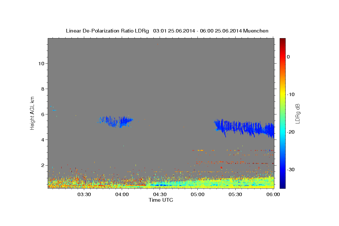Click the '03:30' time tick label
The height and width of the screenshot is (226, 339).
coord(84,194)
